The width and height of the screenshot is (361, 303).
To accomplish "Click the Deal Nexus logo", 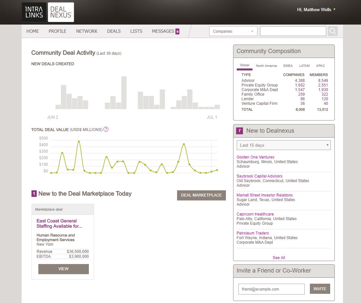I will pyautogui.click(x=61, y=12).
